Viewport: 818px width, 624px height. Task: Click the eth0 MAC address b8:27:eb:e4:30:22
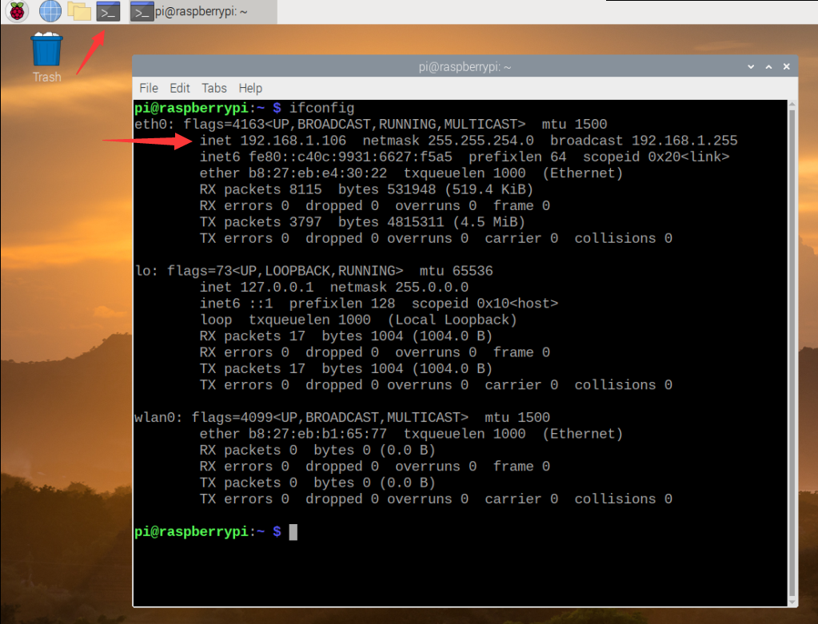click(317, 173)
